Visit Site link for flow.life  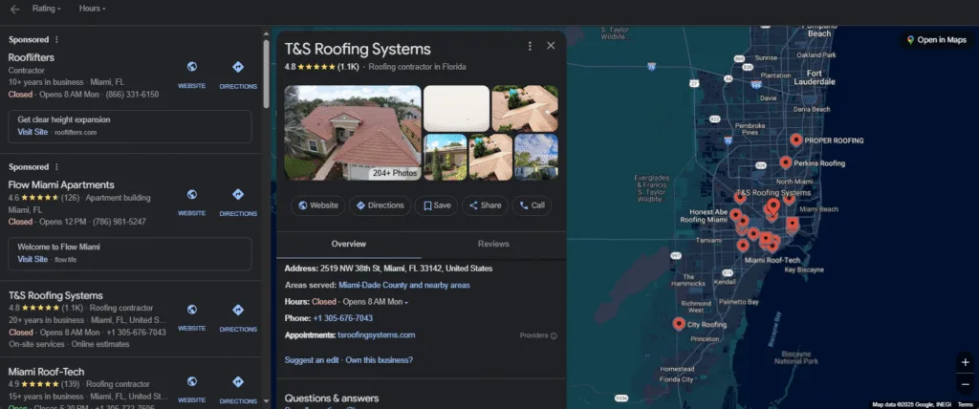[33, 259]
